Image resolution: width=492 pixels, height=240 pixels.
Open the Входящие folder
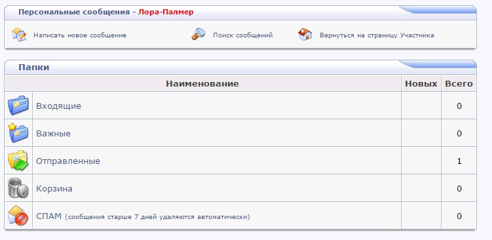tap(59, 106)
